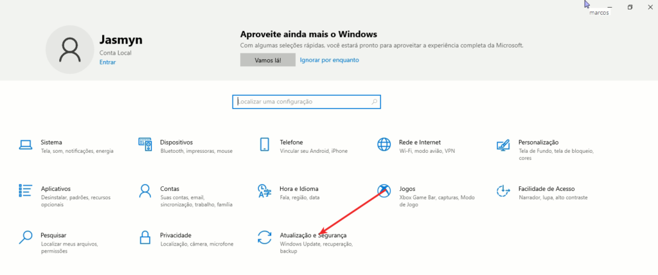Open the Contas person icon

pyautogui.click(x=145, y=191)
